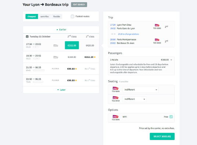Toggle the free WiFi option checkbox
Screen dimensions: 197x145
pyautogui.click(x=171, y=117)
